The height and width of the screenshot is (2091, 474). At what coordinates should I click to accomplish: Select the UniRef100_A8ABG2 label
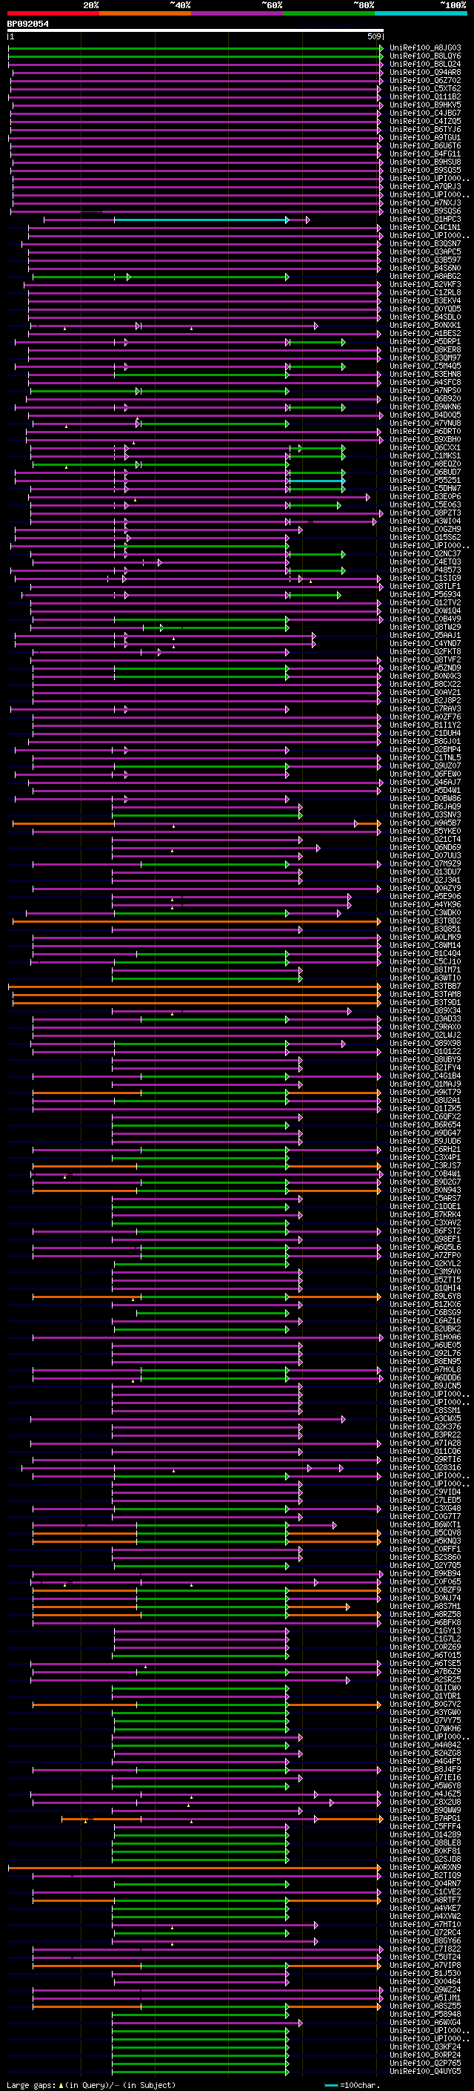click(x=424, y=276)
